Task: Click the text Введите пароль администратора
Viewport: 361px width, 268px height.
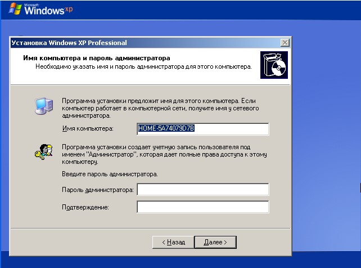Action: point(110,174)
